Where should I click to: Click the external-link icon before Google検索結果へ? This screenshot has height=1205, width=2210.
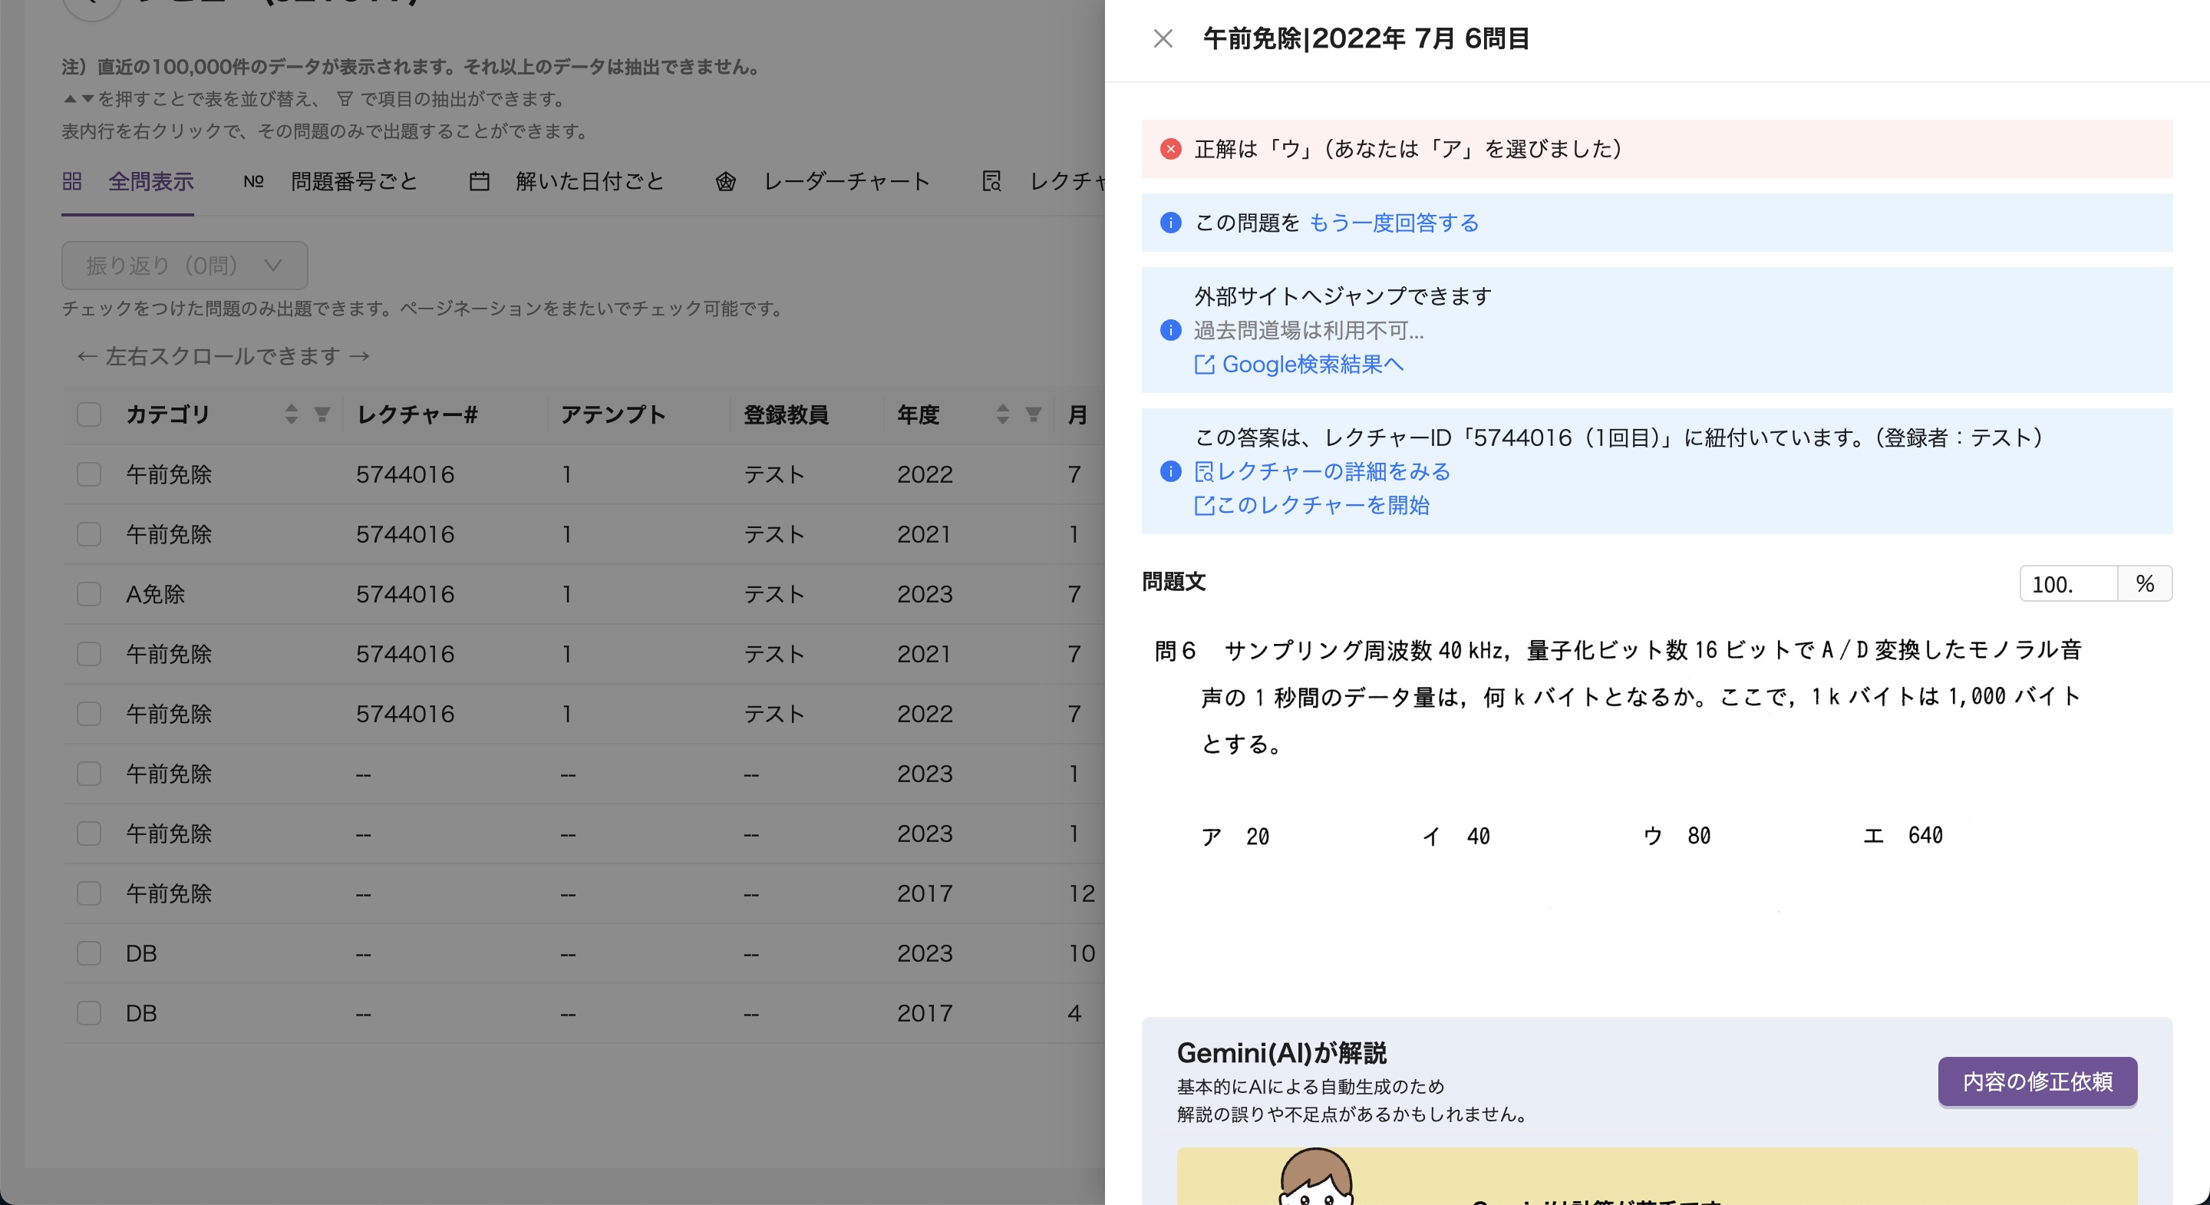point(1205,365)
